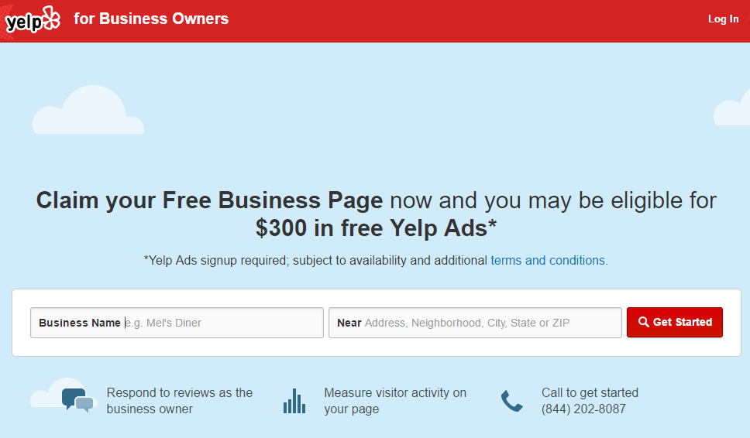Click the 'Call to get started' text
The image size is (750, 438).
(x=590, y=392)
